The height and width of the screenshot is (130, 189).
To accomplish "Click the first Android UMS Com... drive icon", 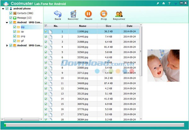I will 15,22.
